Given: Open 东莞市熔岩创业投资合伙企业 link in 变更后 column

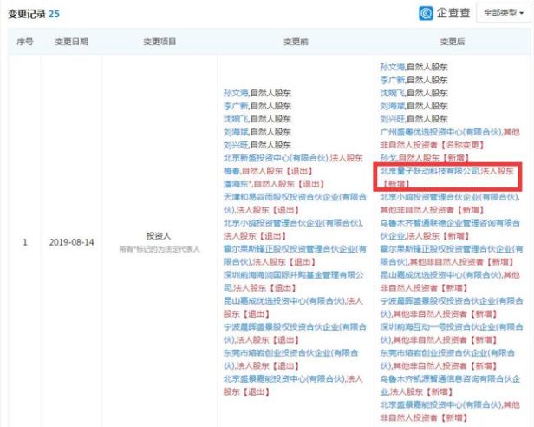Looking at the screenshot, I should click(x=447, y=359).
